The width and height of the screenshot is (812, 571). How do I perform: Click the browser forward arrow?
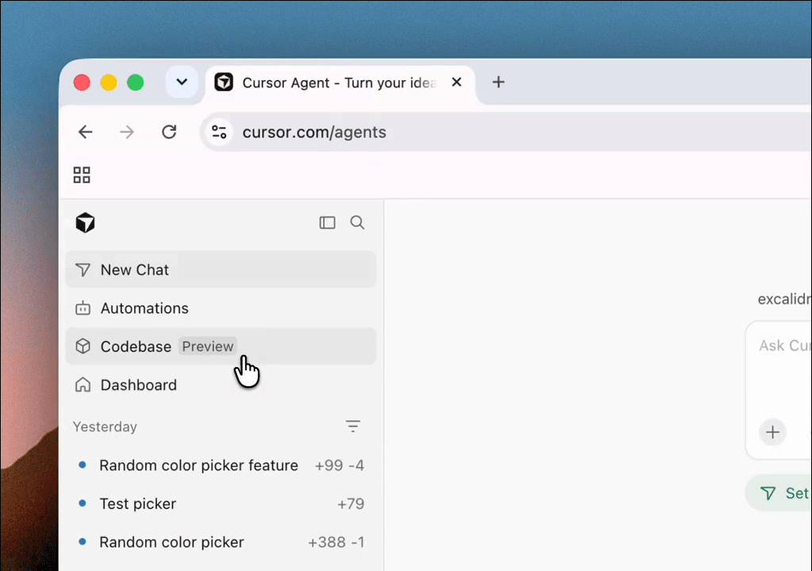click(x=127, y=132)
